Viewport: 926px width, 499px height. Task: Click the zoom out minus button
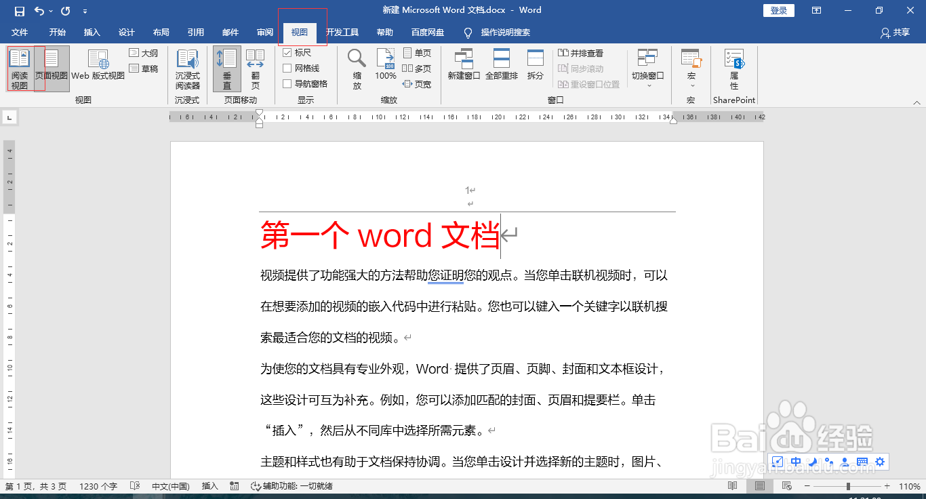pyautogui.click(x=808, y=486)
